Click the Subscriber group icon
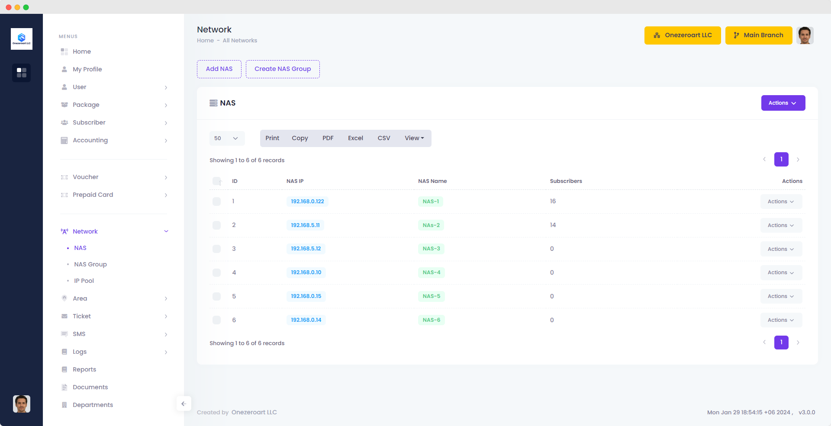831x426 pixels. point(64,122)
